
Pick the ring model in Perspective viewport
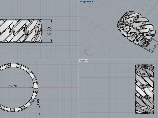pos(136,29)
